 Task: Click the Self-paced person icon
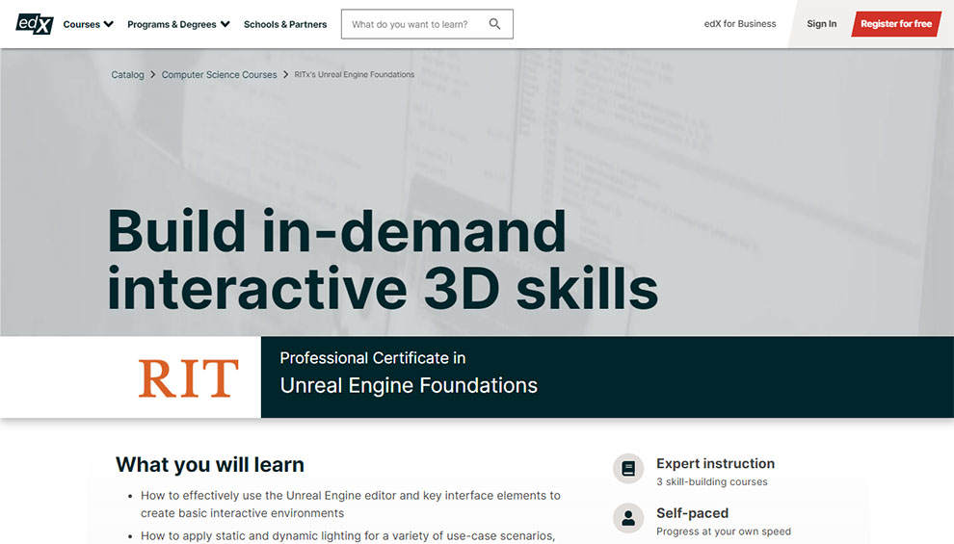(x=628, y=518)
